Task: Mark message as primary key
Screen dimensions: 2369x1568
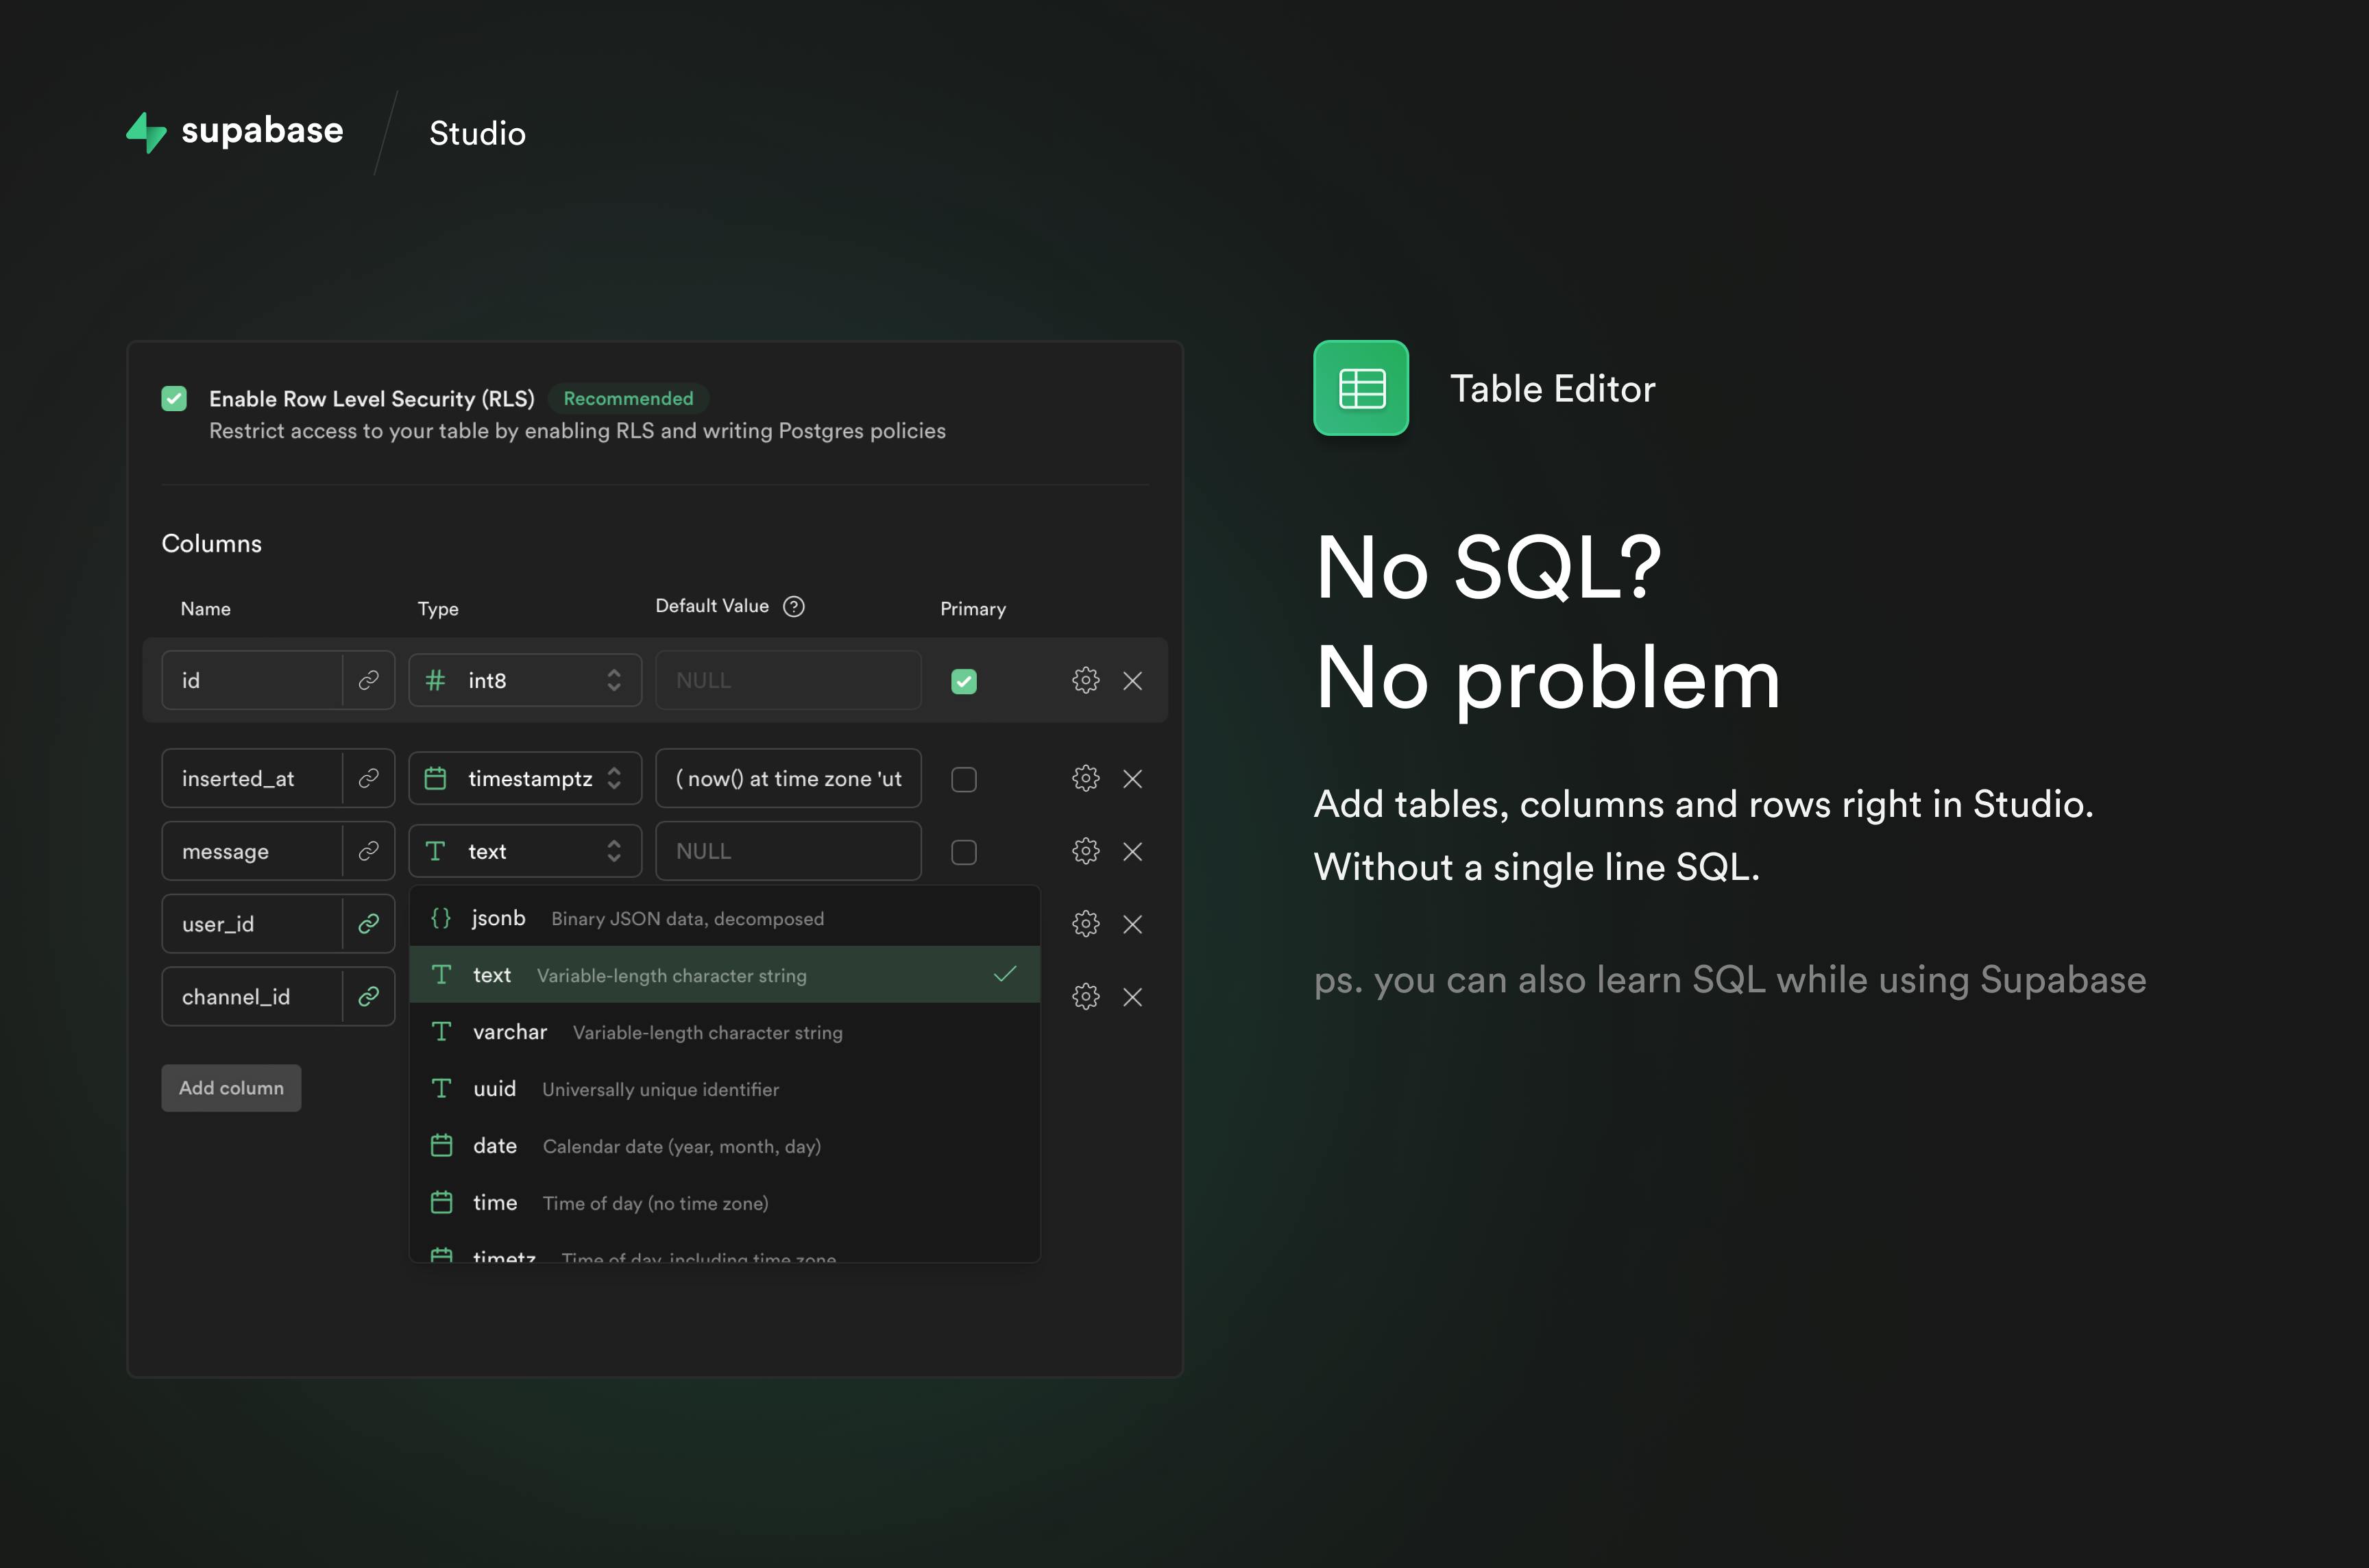Action: click(964, 852)
